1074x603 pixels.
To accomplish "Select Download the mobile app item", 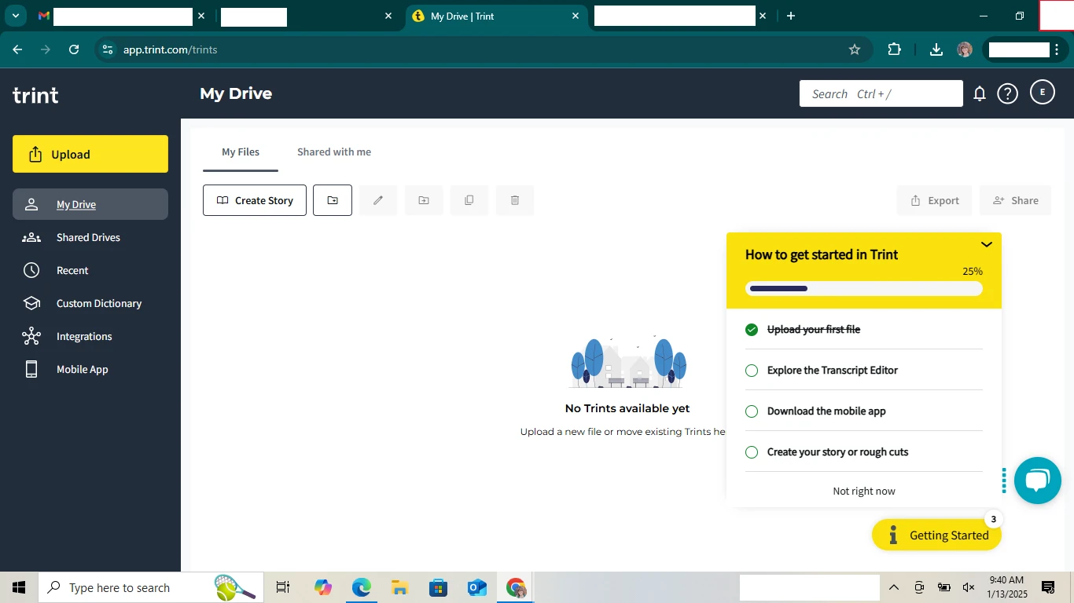I will 864,411.
